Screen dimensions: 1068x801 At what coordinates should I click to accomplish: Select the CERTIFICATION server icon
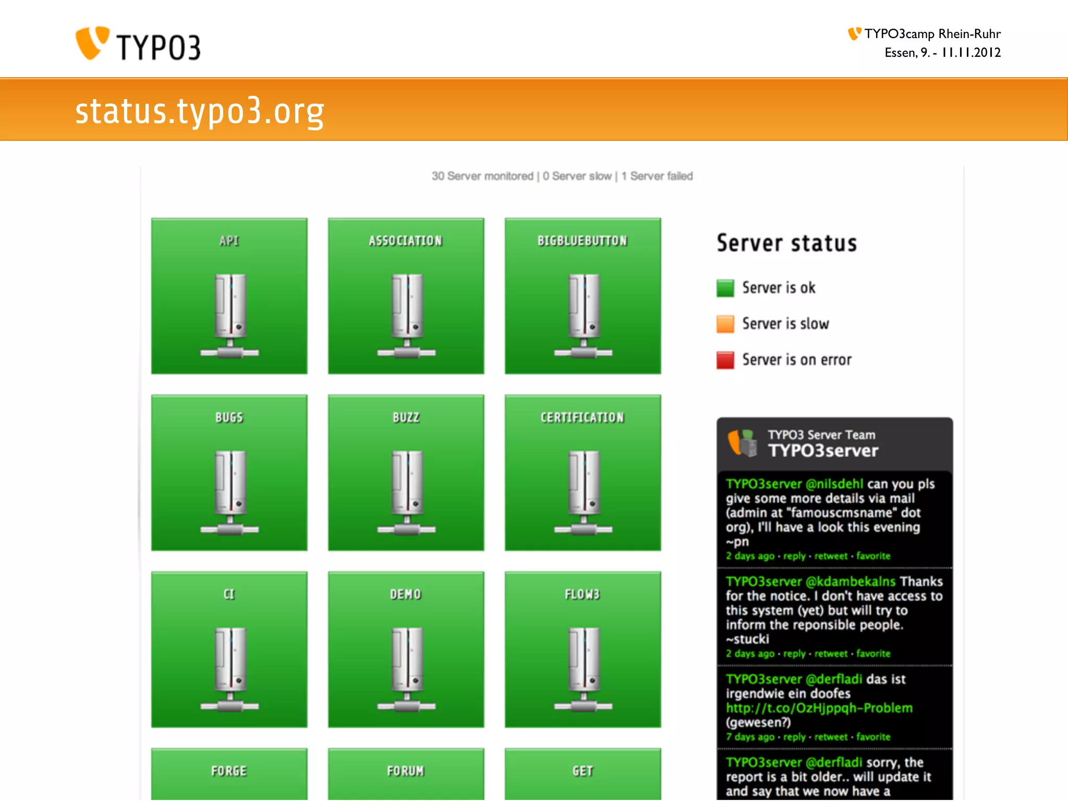(x=584, y=493)
